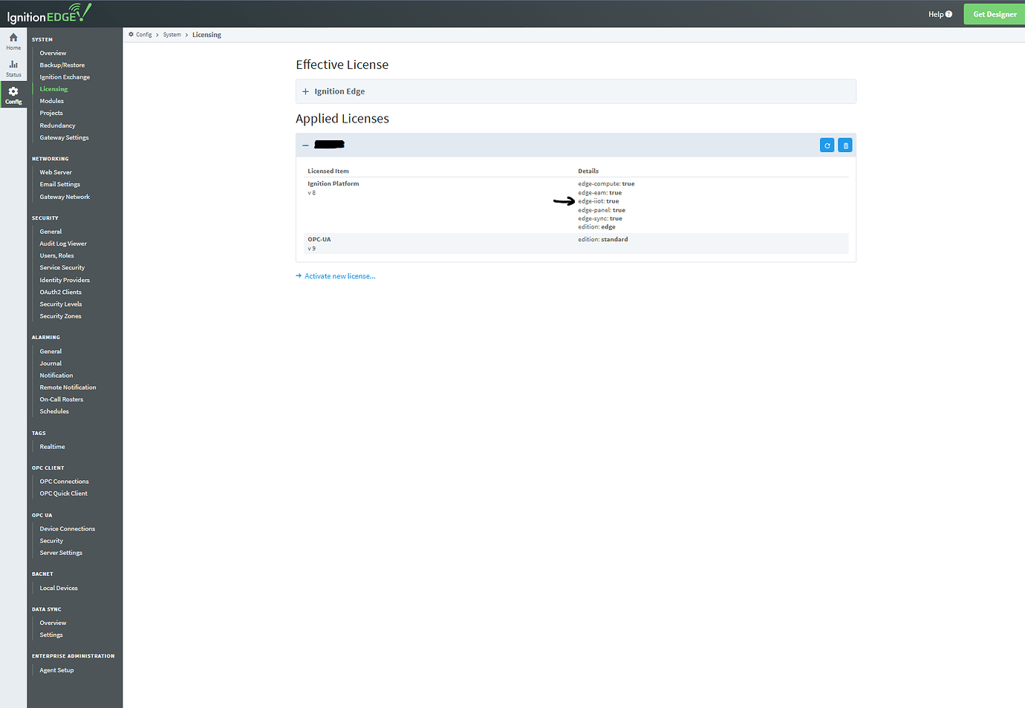This screenshot has height=708, width=1025.
Task: Open OPC Quick Client
Action: pos(63,493)
